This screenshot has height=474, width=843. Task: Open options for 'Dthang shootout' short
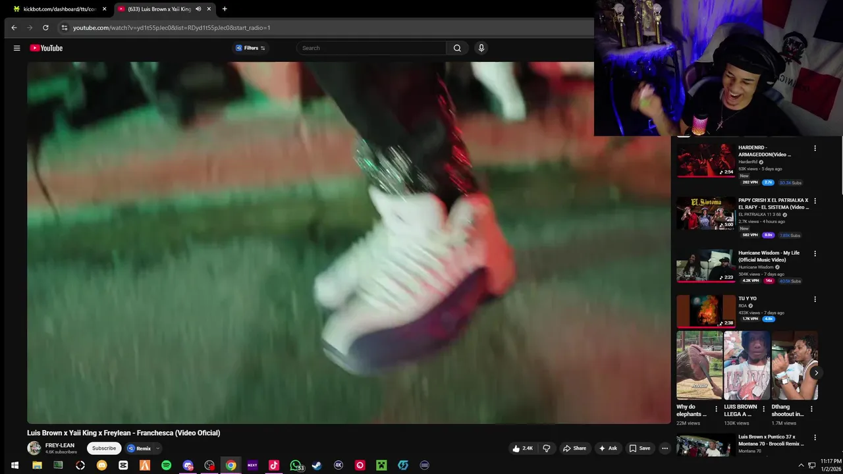coord(811,409)
